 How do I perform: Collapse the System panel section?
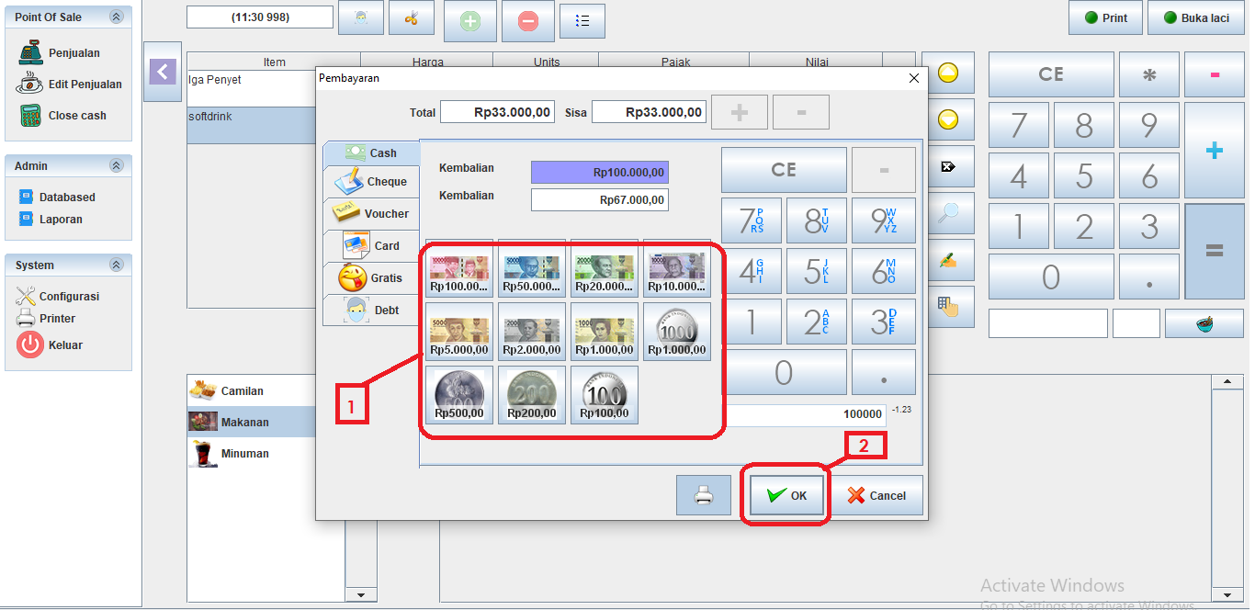pyautogui.click(x=116, y=265)
